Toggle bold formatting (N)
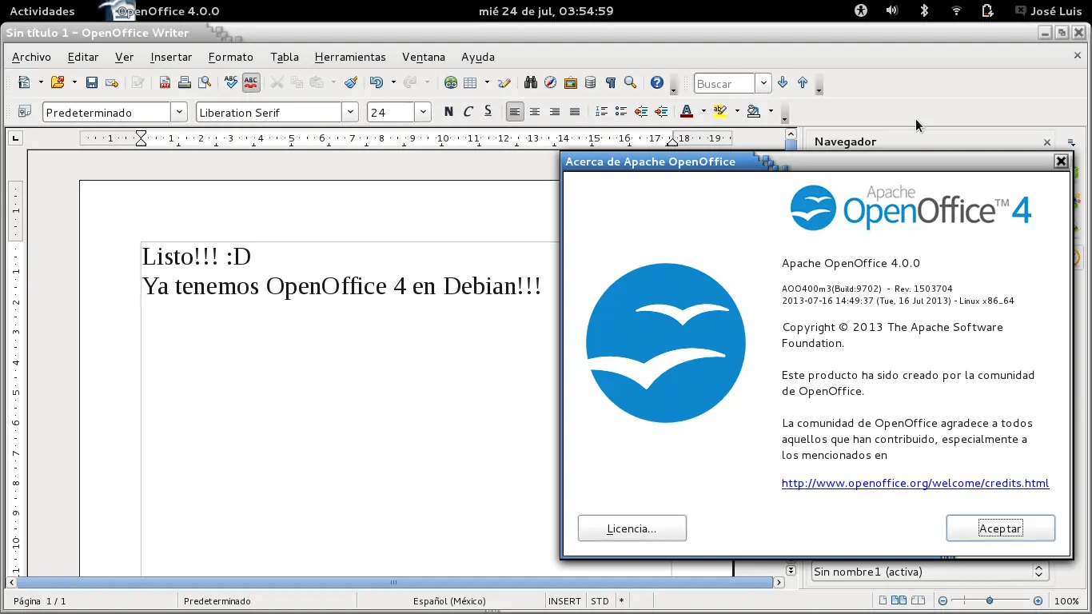 [x=448, y=112]
